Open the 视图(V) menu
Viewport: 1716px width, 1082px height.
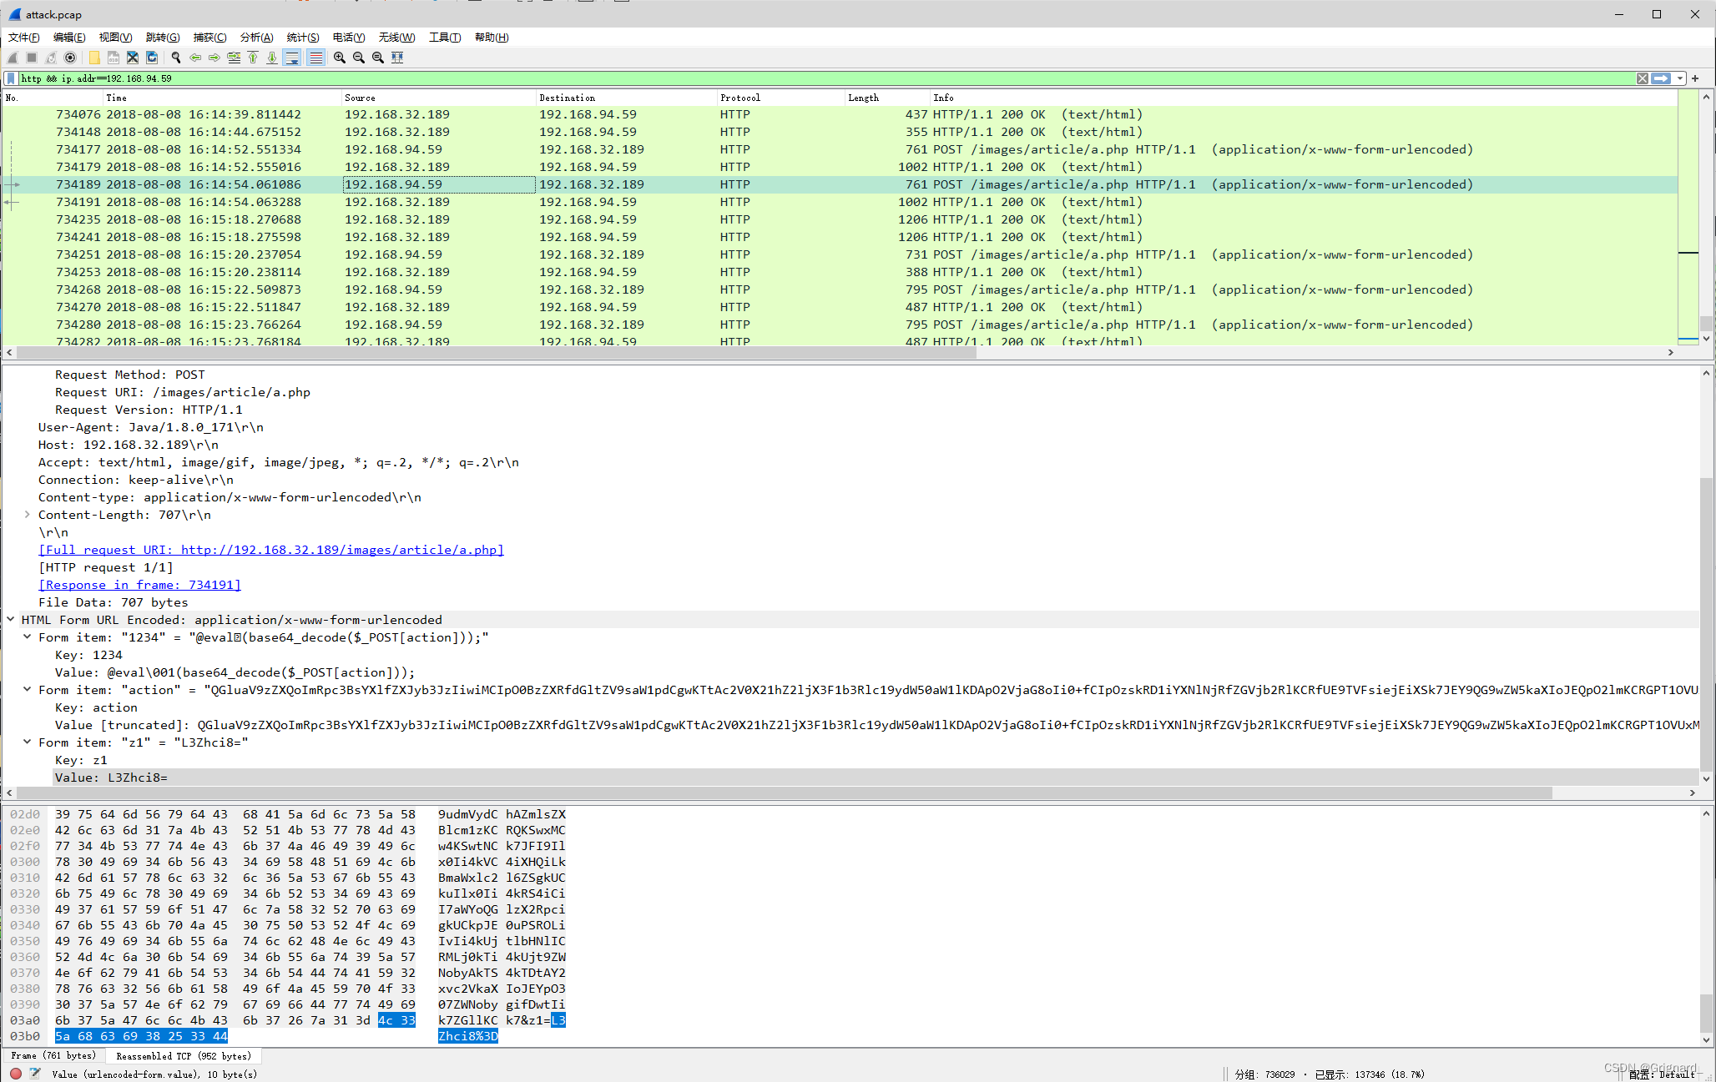coord(115,38)
